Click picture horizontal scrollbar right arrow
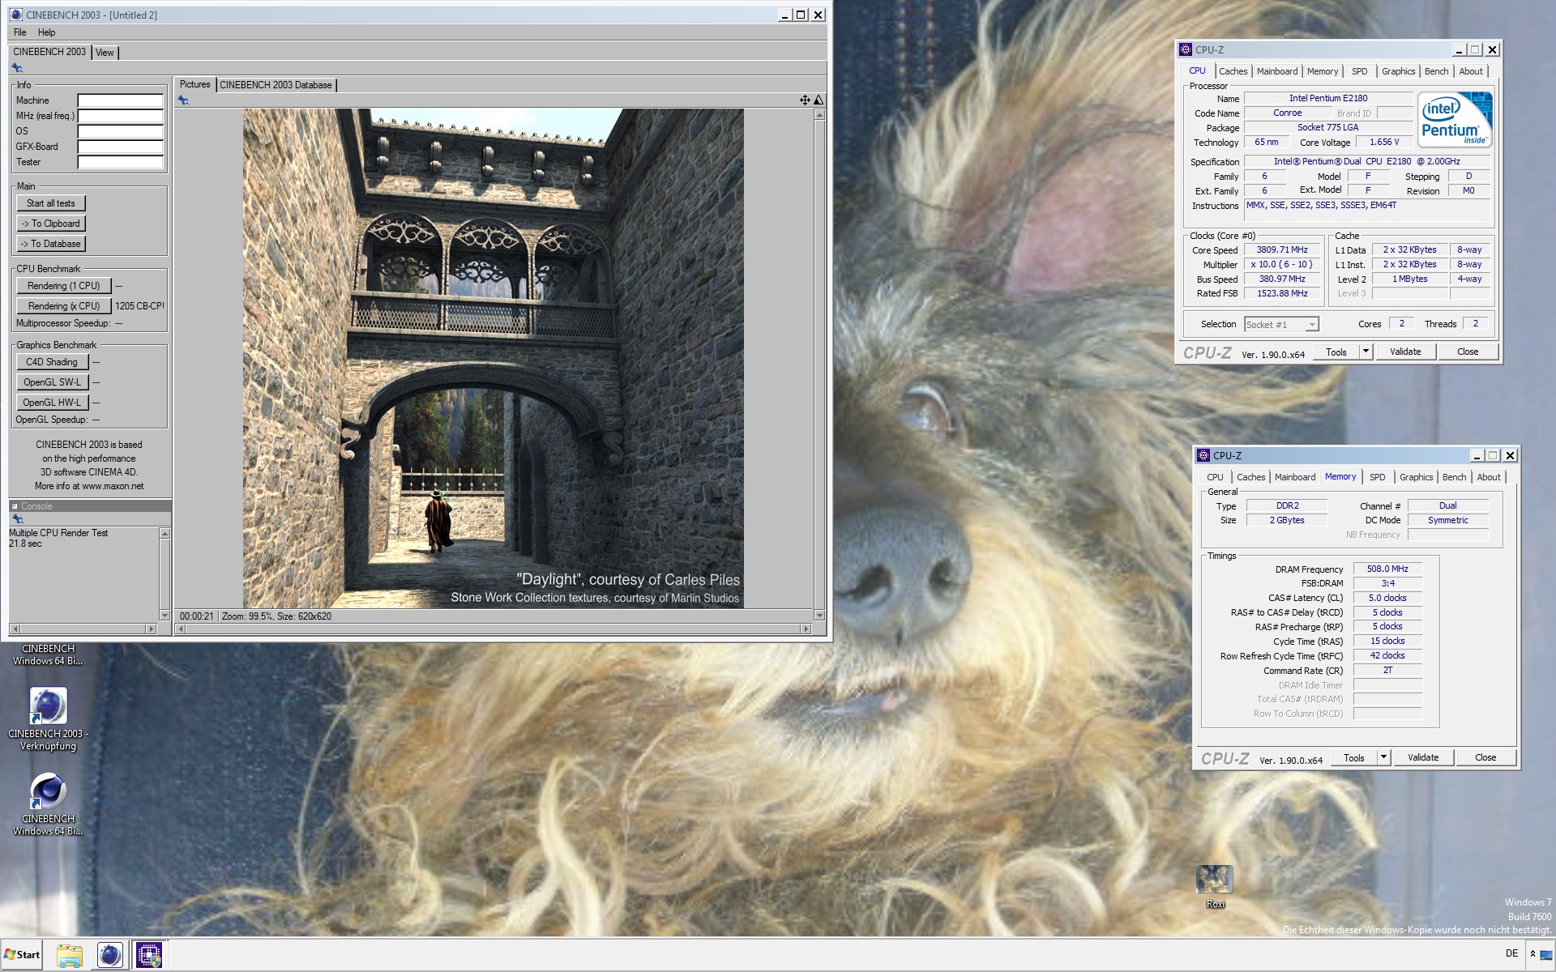Image resolution: width=1556 pixels, height=972 pixels. 806,629
